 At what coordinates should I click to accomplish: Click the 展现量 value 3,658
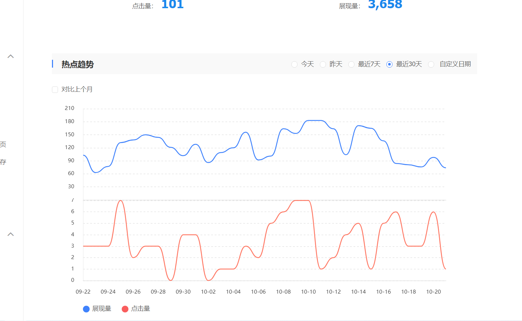(x=385, y=5)
